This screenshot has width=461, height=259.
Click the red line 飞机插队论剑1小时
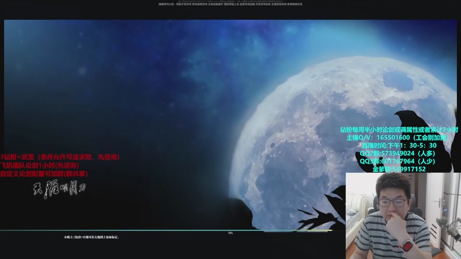[x=40, y=165]
